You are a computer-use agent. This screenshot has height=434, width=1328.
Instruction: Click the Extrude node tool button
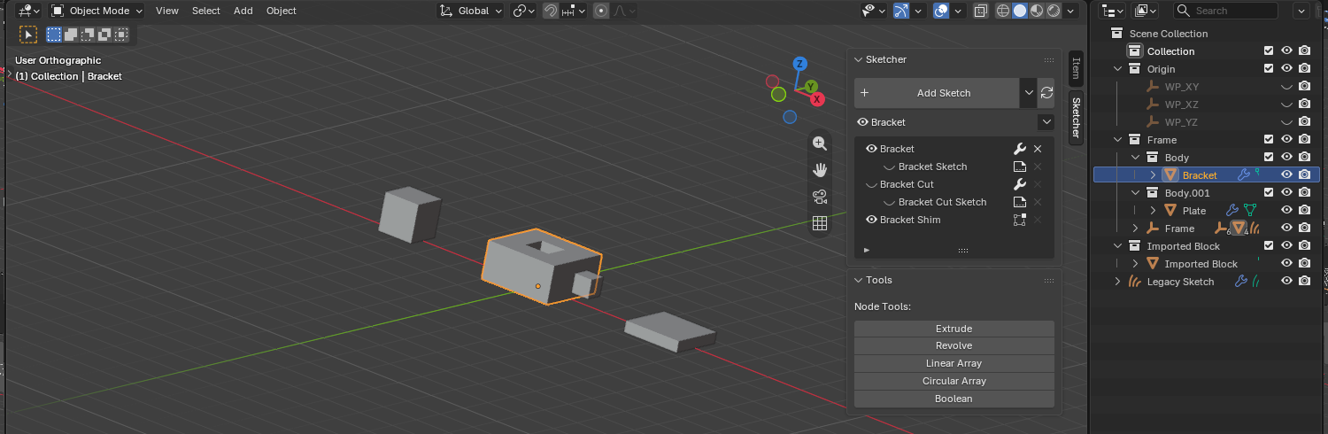click(954, 329)
